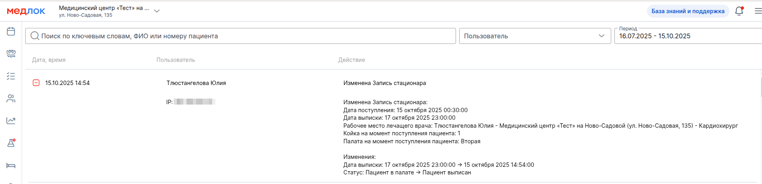
Task: Collapse the 15.10.2025 14:54 log entry
Action: tap(36, 83)
